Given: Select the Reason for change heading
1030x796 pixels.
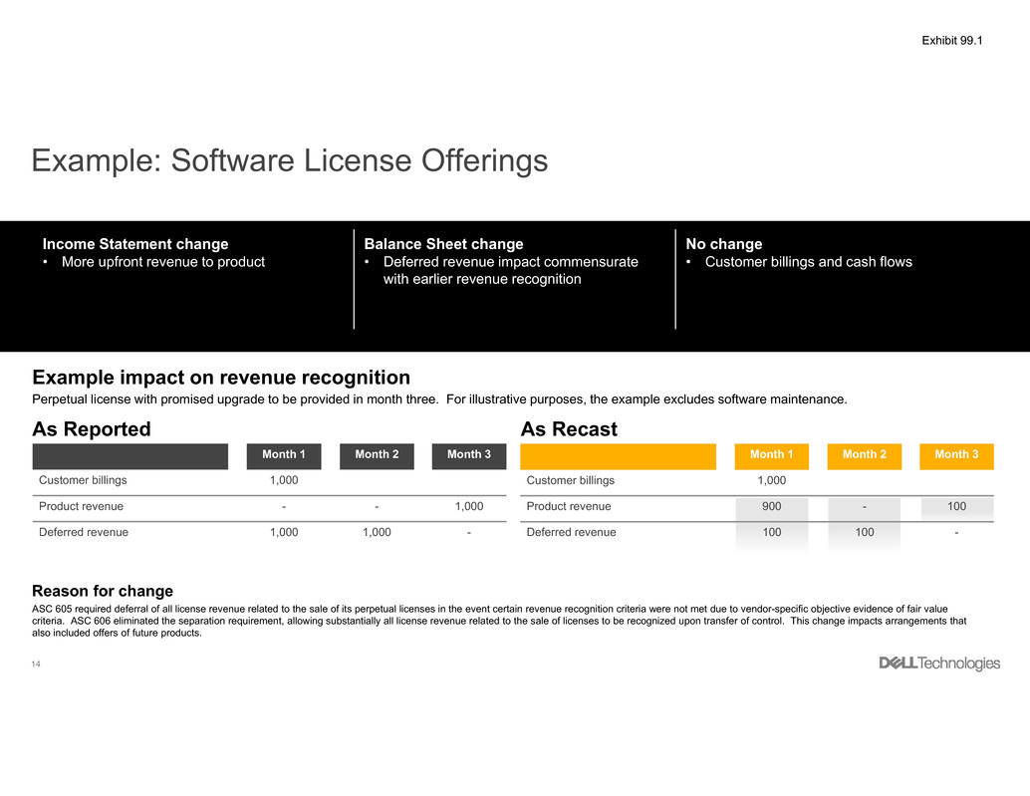Looking at the screenshot, I should pos(103,591).
